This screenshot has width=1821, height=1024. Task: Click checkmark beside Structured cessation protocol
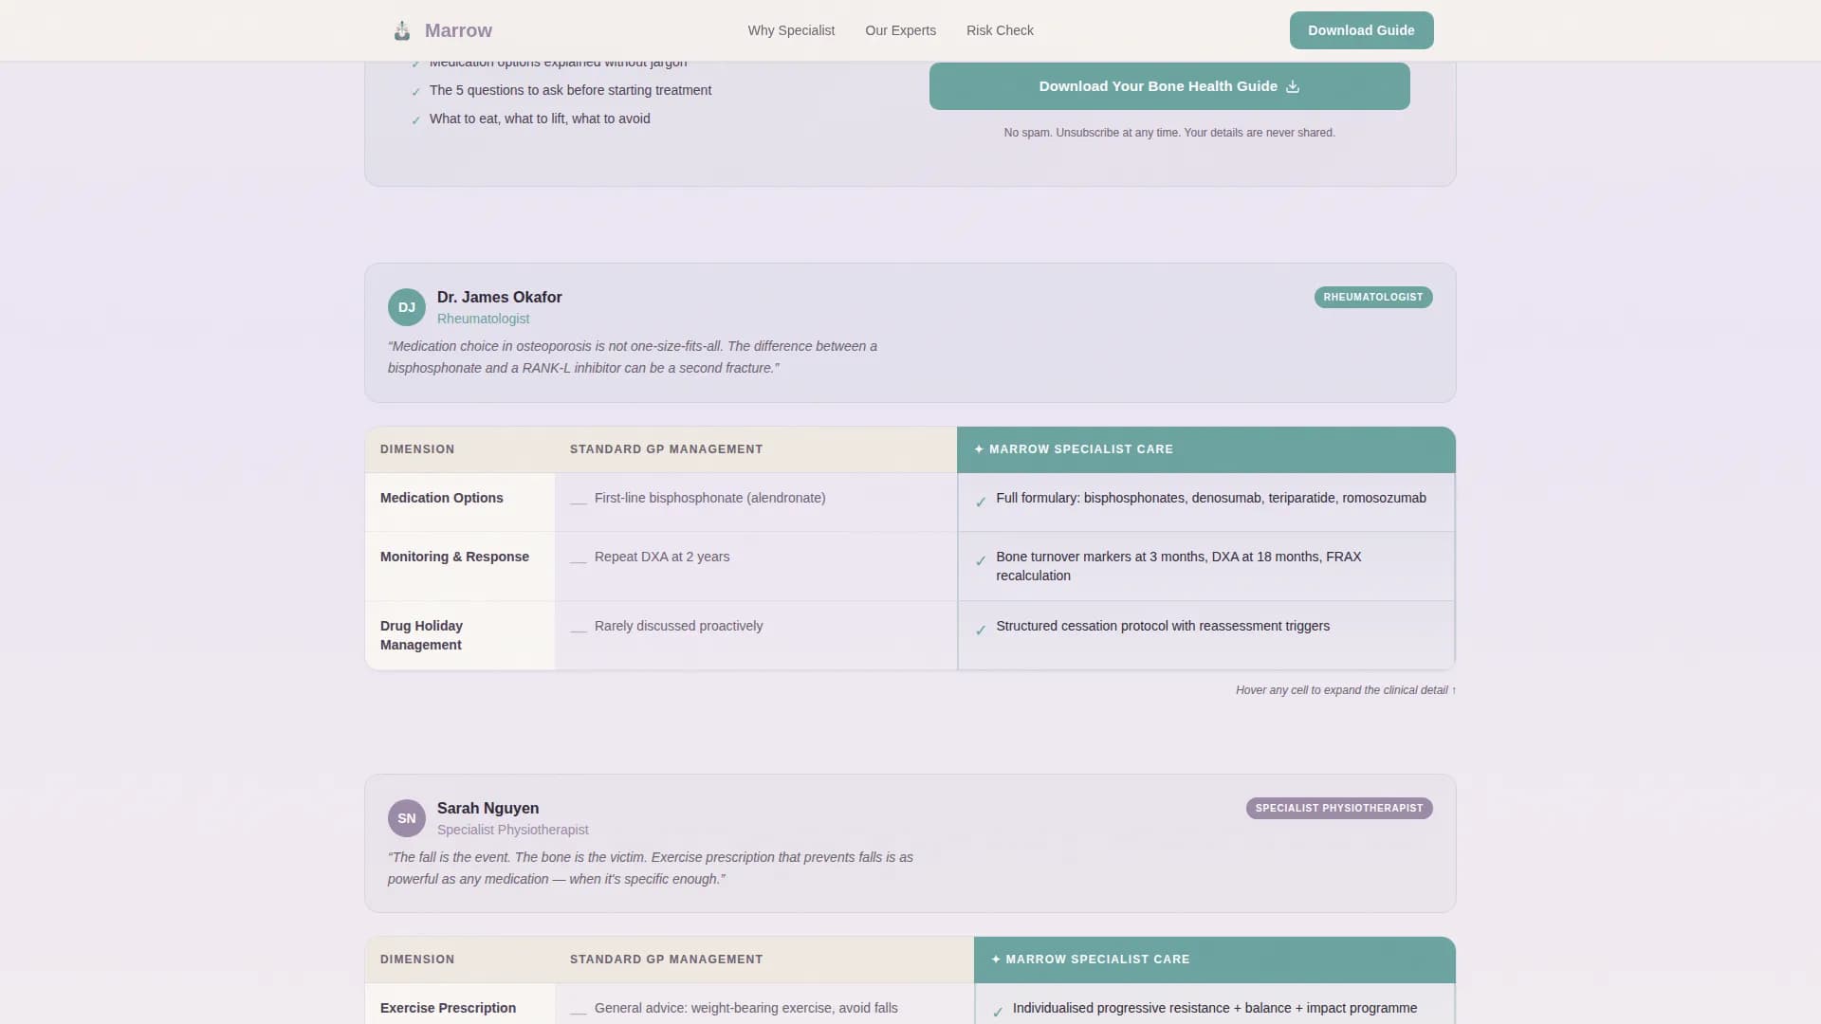[x=981, y=630]
